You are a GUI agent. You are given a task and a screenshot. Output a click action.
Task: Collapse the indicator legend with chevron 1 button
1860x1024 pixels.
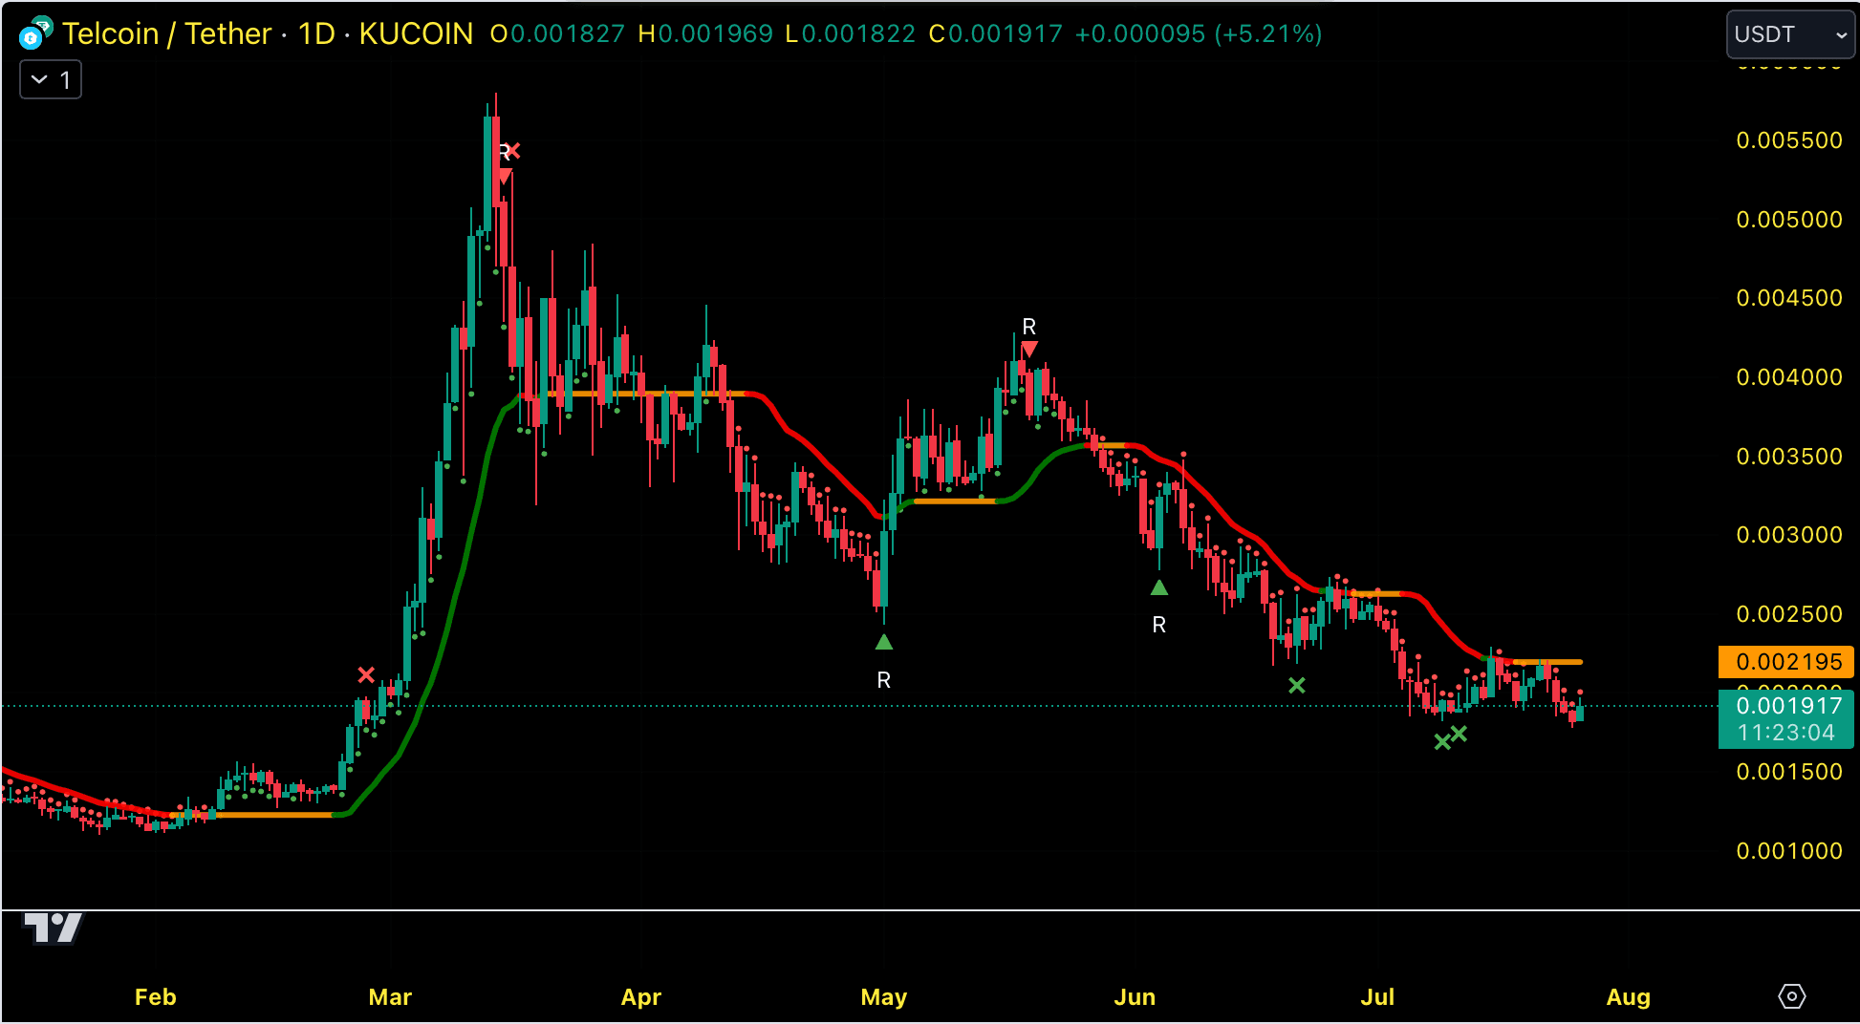tap(51, 79)
